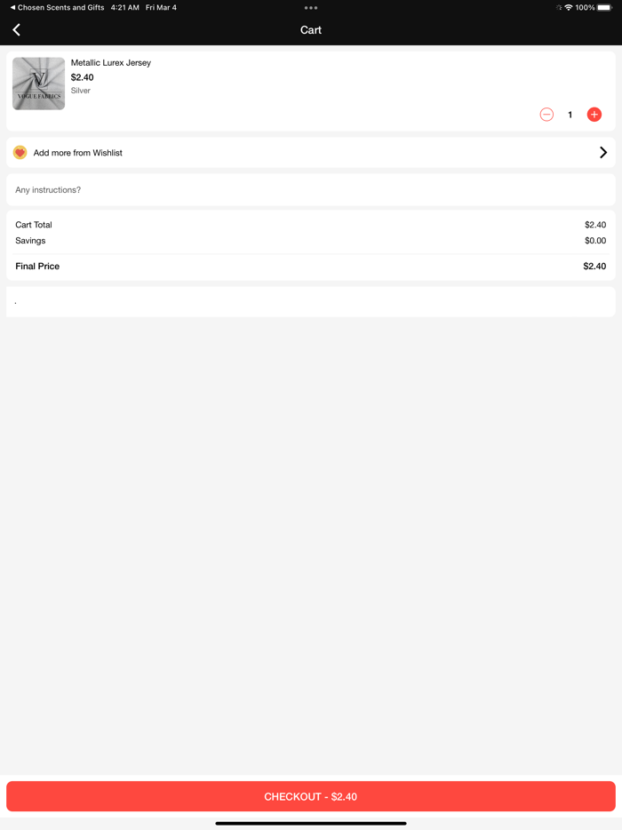
Task: Tap the Cart Total label
Action: click(34, 225)
